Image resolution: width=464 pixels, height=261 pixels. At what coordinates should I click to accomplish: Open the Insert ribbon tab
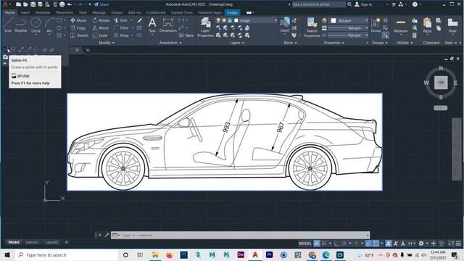point(25,12)
